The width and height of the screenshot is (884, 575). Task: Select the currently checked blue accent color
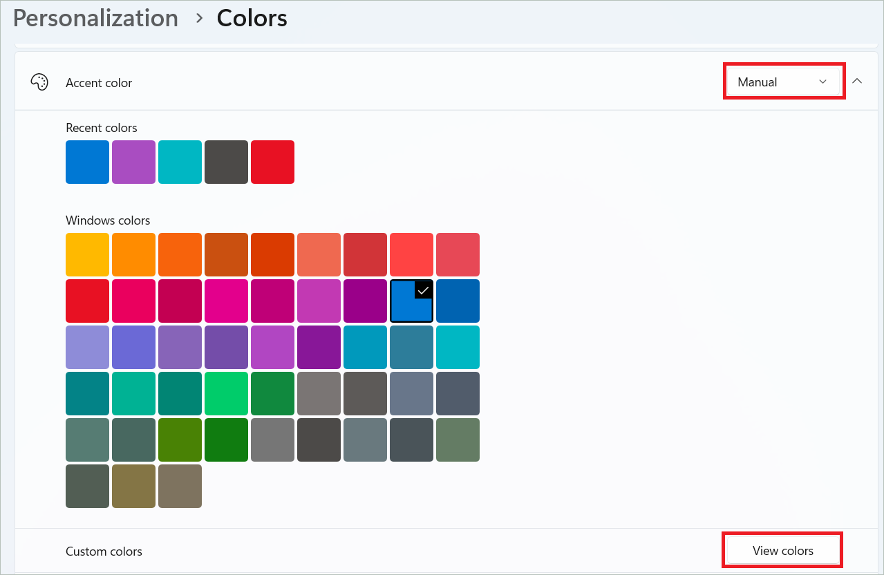[411, 301]
